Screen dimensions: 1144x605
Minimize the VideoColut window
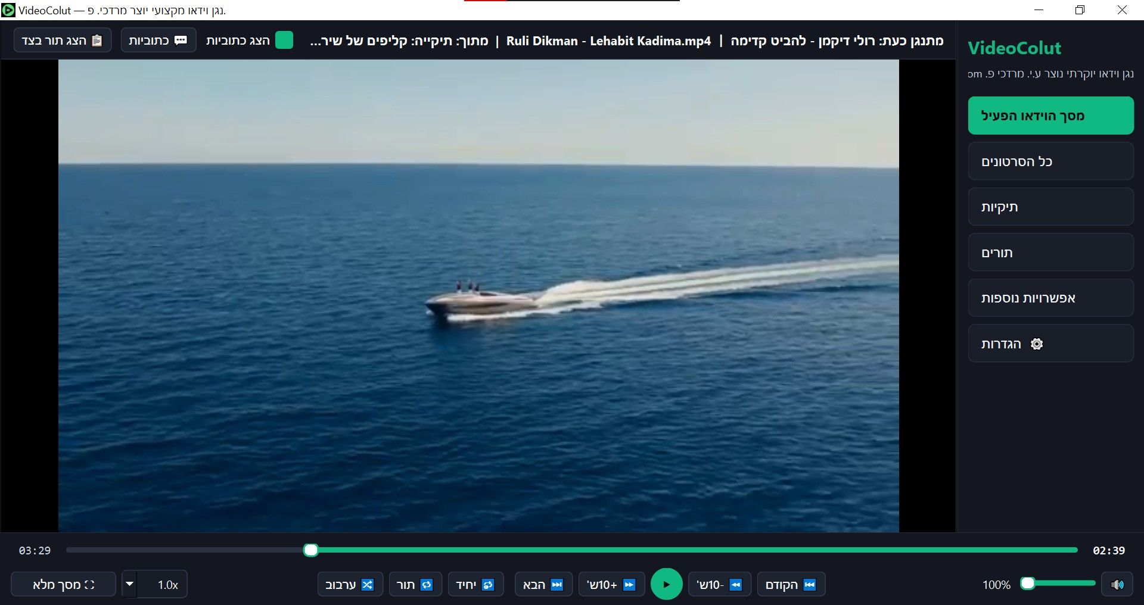point(1039,10)
